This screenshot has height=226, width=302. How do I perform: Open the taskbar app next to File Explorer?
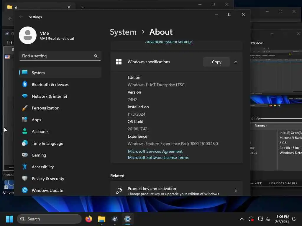click(115, 219)
